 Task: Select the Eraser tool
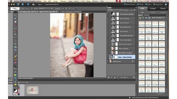(x=15, y=63)
